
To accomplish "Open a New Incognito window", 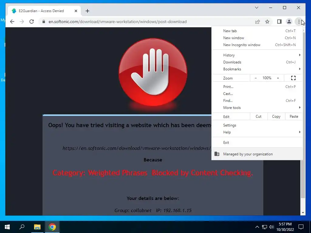I will pos(257,45).
